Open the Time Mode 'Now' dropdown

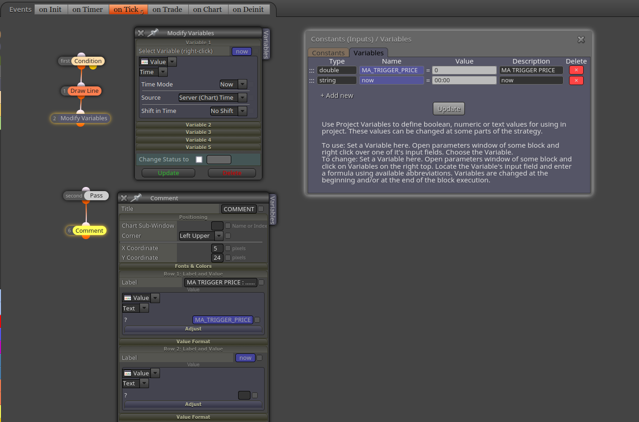(x=233, y=84)
